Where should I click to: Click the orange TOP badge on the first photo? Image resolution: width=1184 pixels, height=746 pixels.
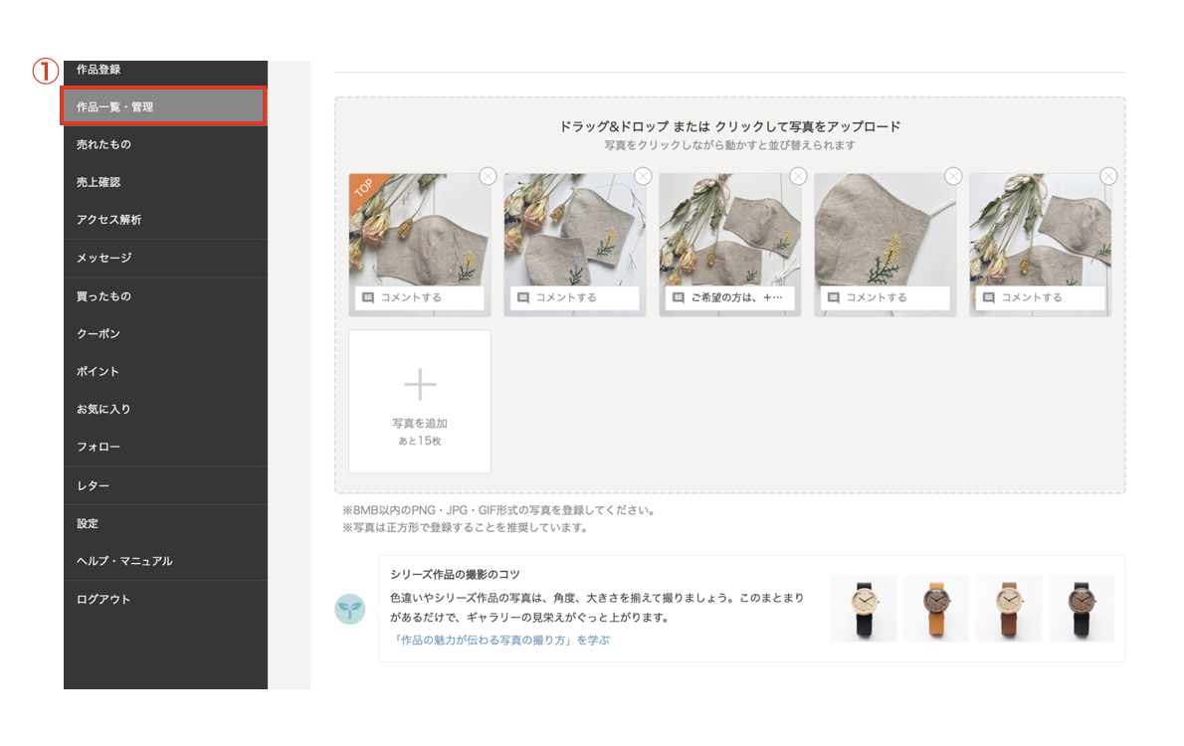(363, 185)
